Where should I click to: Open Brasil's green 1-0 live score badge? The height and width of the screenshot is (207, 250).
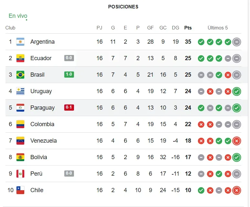(x=69, y=75)
